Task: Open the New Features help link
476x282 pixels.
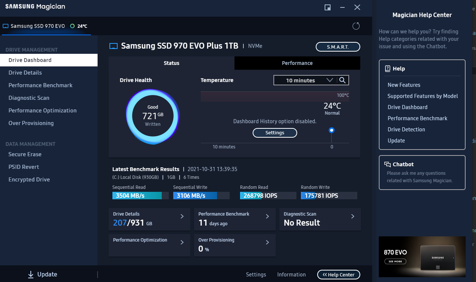Action: 404,85
